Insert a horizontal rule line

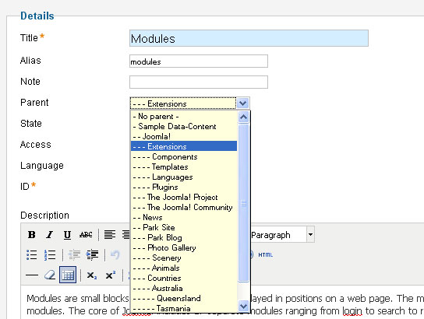pos(32,275)
